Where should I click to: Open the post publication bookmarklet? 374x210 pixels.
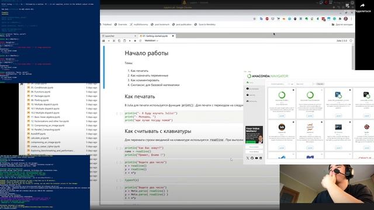pos(182,24)
